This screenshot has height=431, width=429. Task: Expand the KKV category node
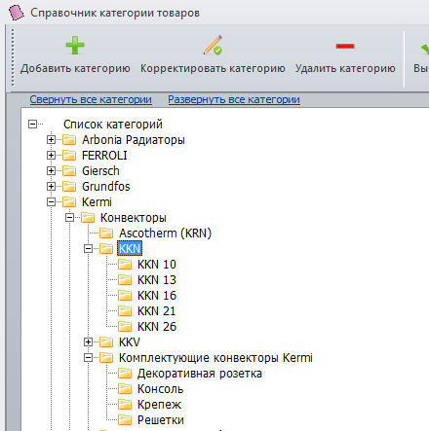point(88,342)
